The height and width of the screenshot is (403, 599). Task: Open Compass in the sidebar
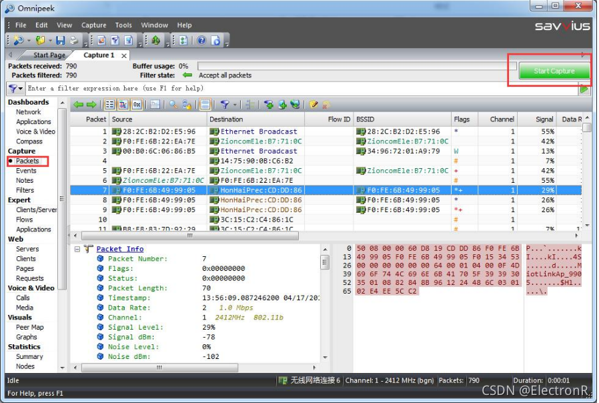point(29,141)
